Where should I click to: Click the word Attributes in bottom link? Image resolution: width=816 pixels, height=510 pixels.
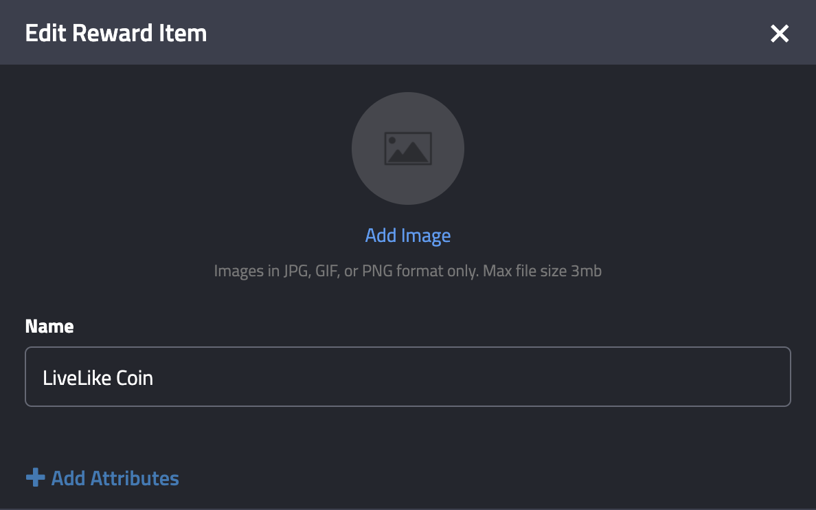[x=135, y=478]
